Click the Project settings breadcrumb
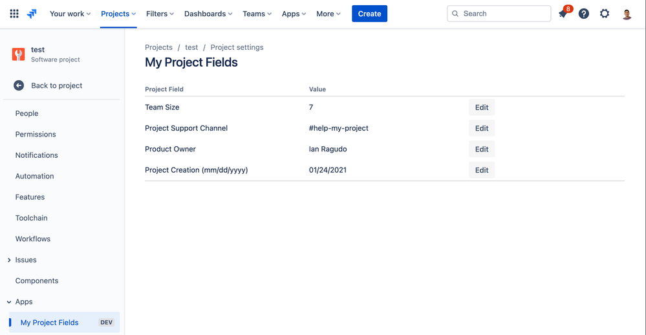646x335 pixels. (x=237, y=47)
